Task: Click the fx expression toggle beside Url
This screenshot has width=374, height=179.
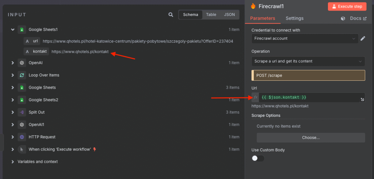Action: click(x=255, y=98)
